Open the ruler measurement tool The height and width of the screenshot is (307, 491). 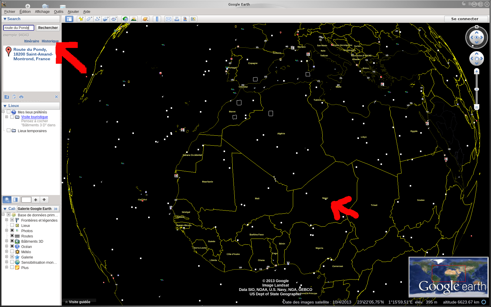click(157, 19)
